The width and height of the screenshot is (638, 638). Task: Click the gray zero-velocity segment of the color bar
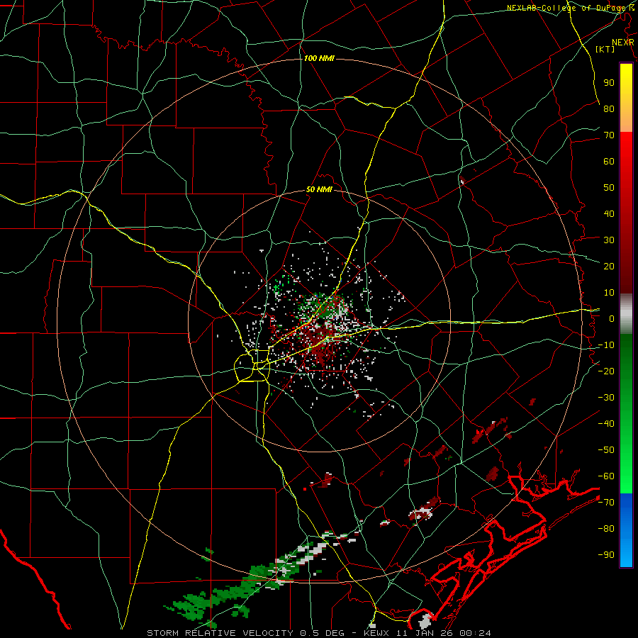626,313
